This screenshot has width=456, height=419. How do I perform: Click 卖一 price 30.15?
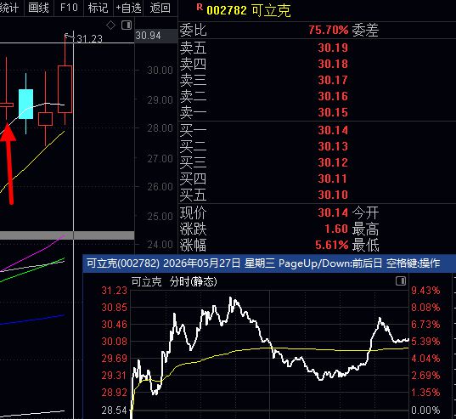coord(333,112)
